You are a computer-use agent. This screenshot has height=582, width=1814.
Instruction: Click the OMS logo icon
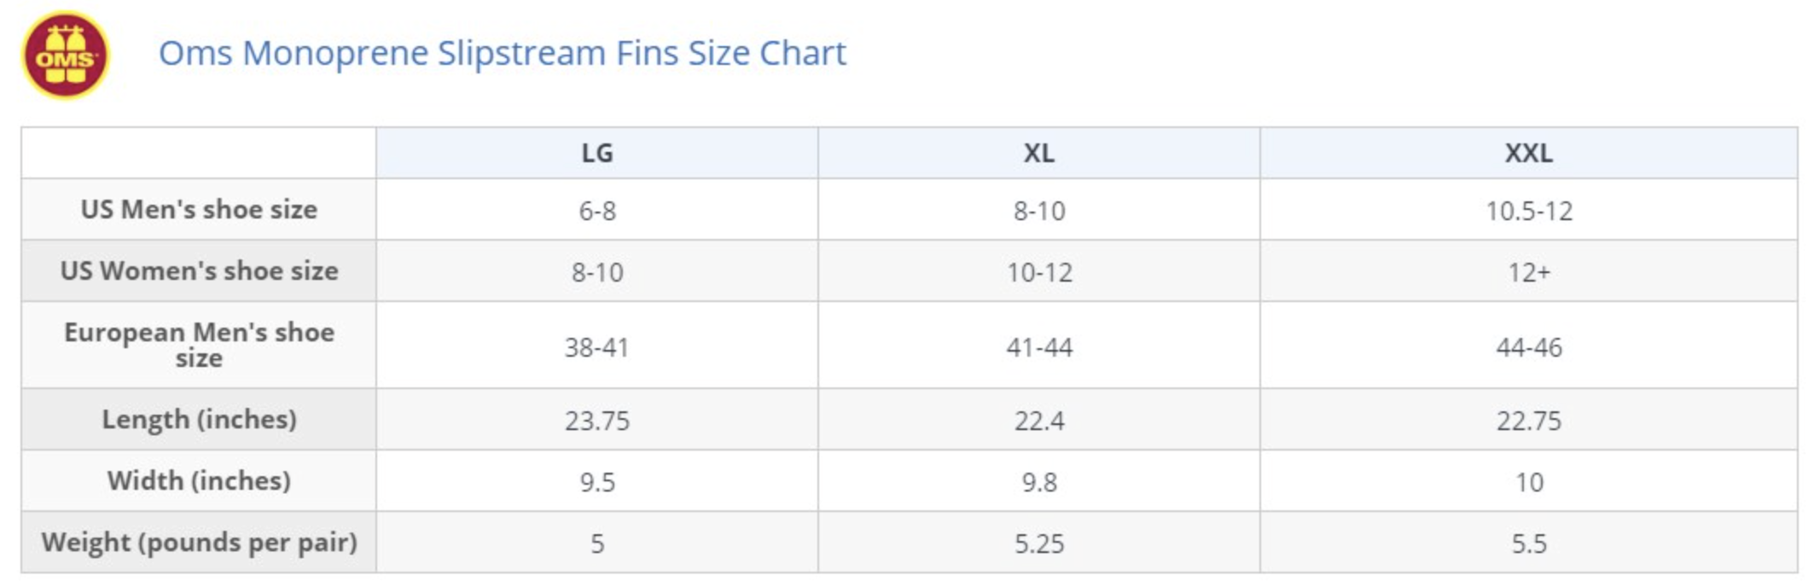pyautogui.click(x=65, y=56)
